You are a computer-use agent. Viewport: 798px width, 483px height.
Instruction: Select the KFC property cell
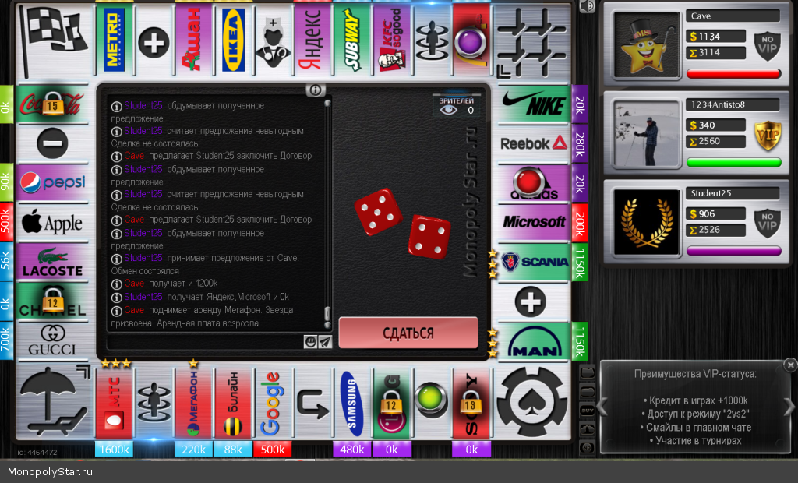click(x=391, y=41)
